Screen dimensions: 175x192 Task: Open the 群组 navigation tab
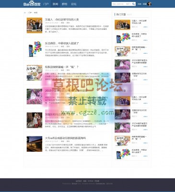click(x=64, y=4)
